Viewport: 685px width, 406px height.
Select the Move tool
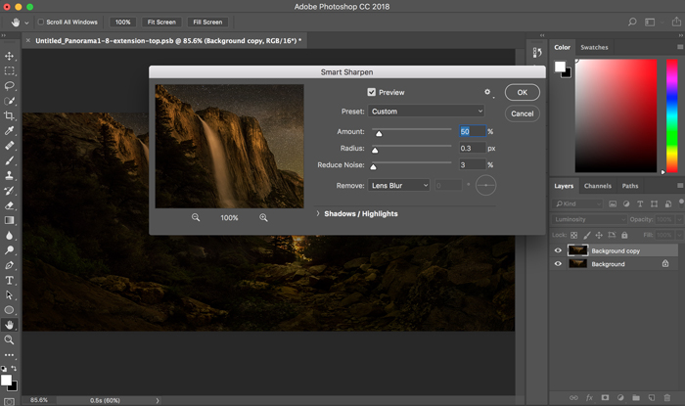(10, 56)
